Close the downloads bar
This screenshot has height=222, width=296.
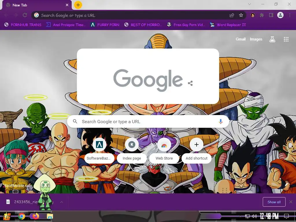[291, 202]
